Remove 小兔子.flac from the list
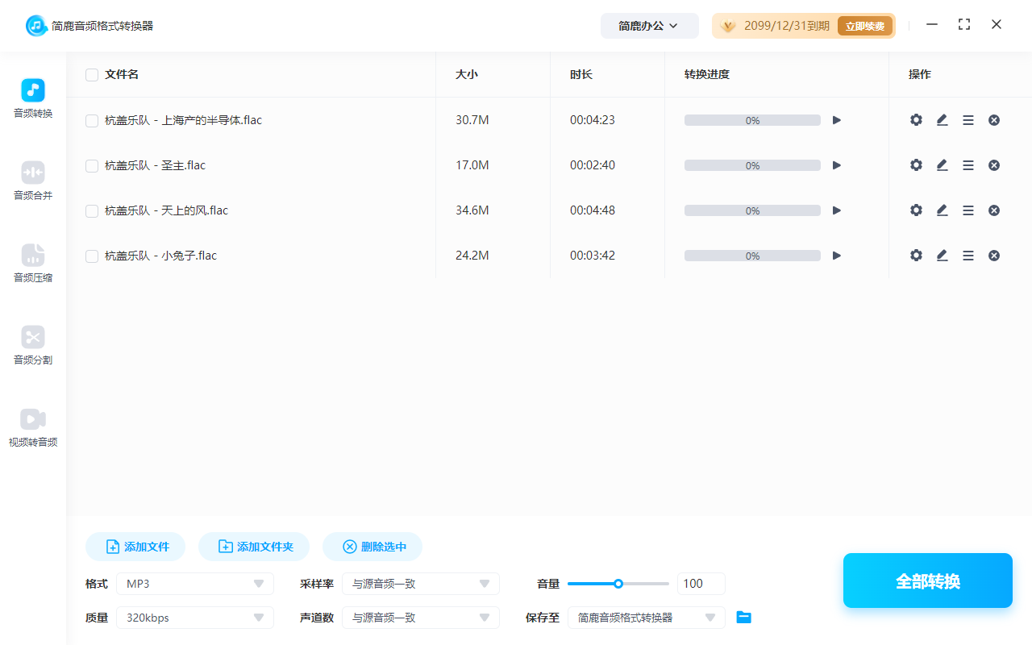The image size is (1032, 645). coord(994,255)
